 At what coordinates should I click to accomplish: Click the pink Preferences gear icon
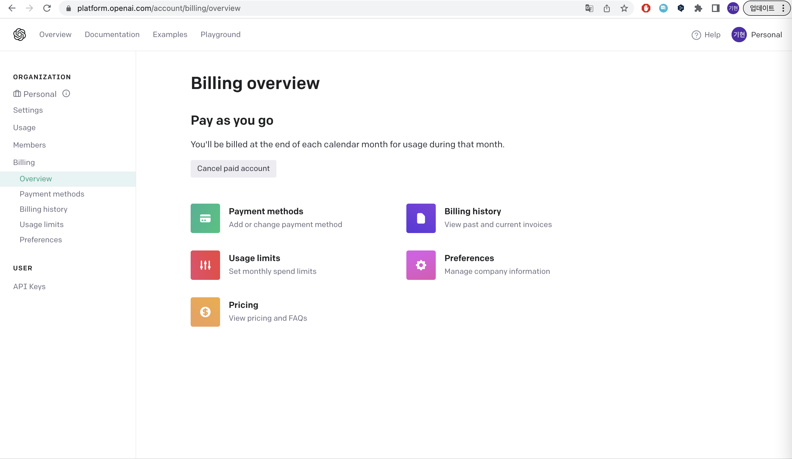click(421, 265)
